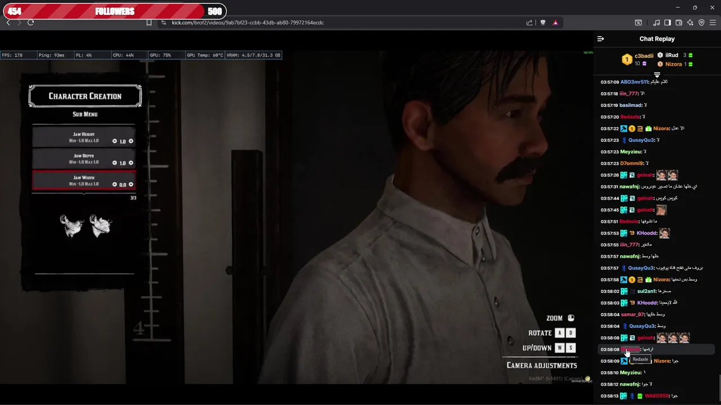This screenshot has width=721, height=405.
Task: Open site information icon beside the URL
Action: (x=163, y=22)
